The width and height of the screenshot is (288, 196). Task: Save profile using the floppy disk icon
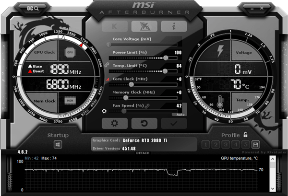(x=255, y=144)
